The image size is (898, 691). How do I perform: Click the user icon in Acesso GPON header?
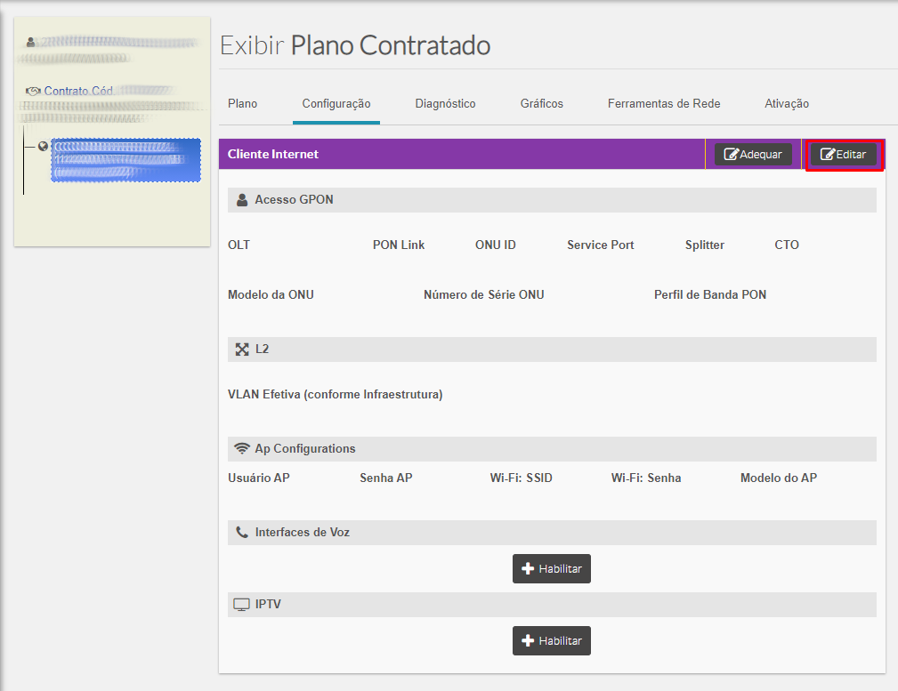[x=242, y=200]
